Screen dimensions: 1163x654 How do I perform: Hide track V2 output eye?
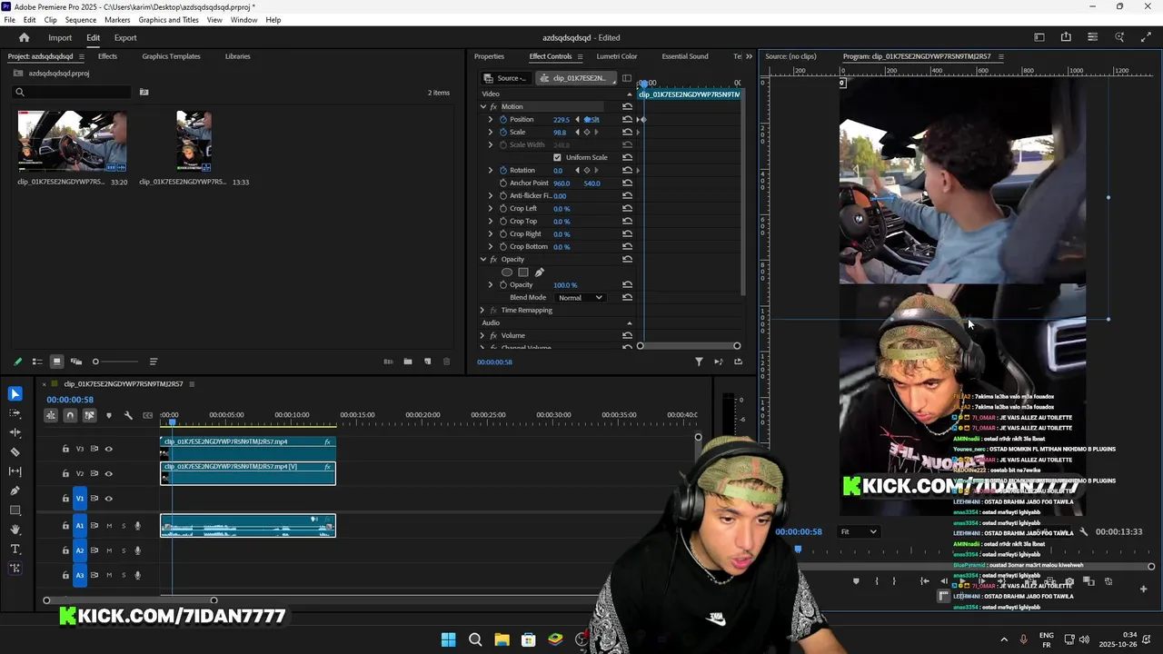tap(108, 473)
